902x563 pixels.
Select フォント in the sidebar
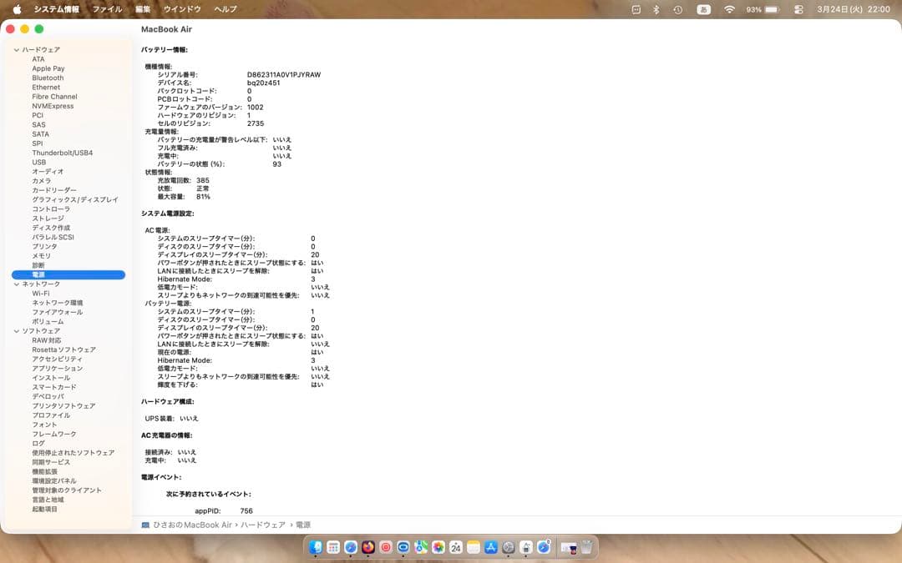click(44, 425)
